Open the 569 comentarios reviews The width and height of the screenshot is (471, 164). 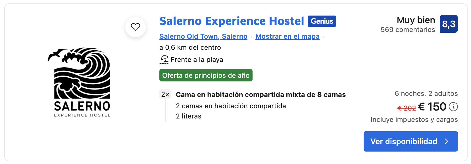coord(408,30)
